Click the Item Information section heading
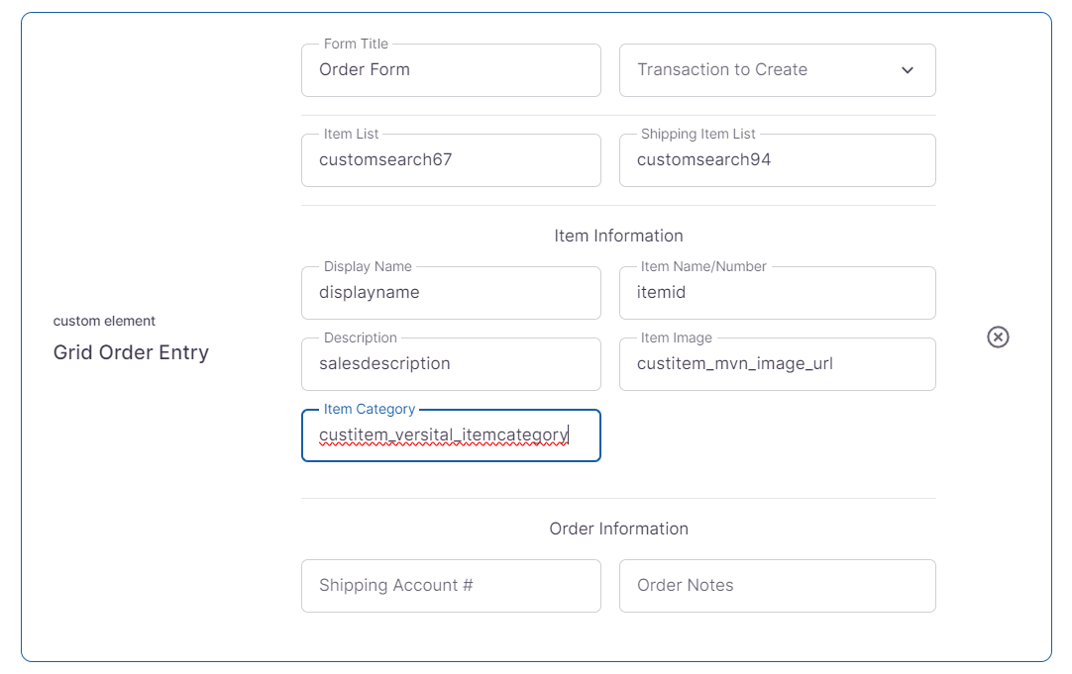 click(x=618, y=236)
